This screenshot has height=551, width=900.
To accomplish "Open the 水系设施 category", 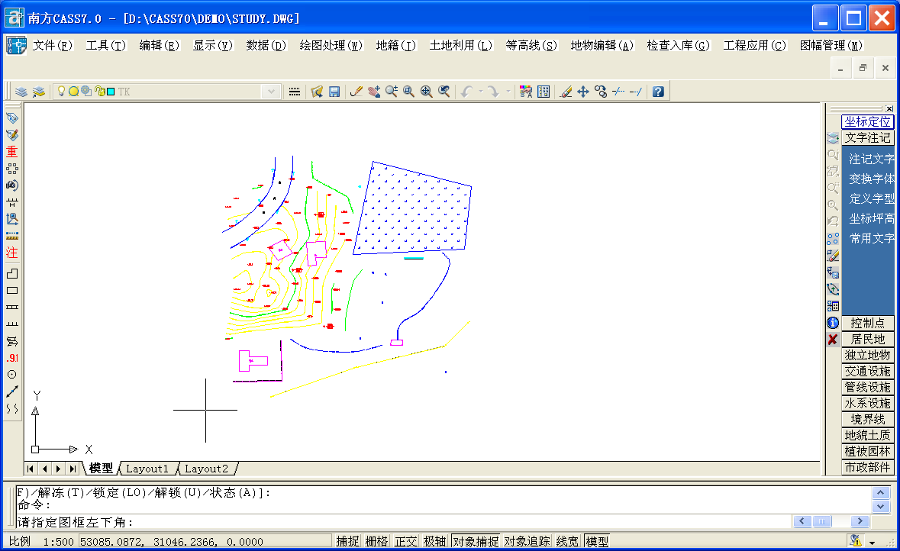I will [x=867, y=404].
